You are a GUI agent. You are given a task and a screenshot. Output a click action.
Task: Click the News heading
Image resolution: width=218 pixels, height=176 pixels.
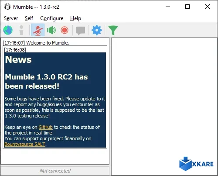point(18,59)
